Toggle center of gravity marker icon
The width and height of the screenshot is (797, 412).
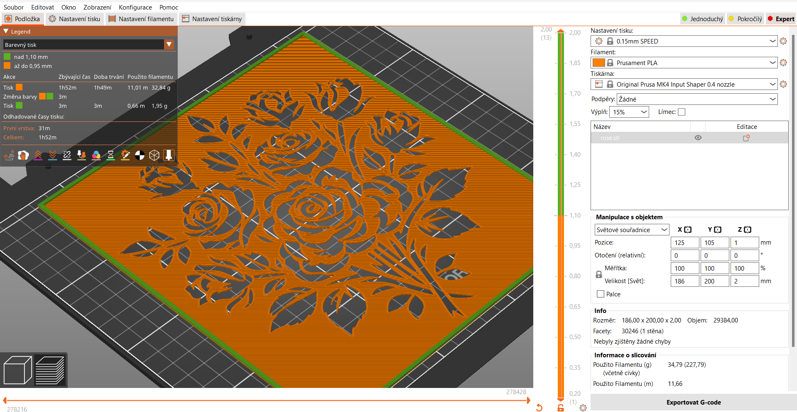click(x=140, y=155)
